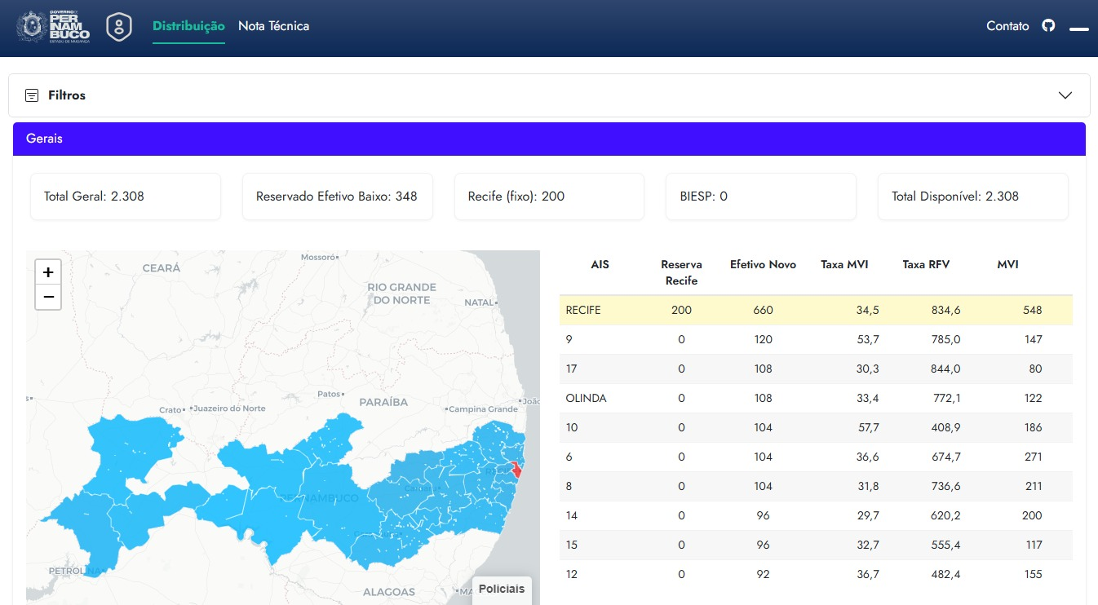The image size is (1098, 605).
Task: Zoom in on the map
Action: (48, 272)
